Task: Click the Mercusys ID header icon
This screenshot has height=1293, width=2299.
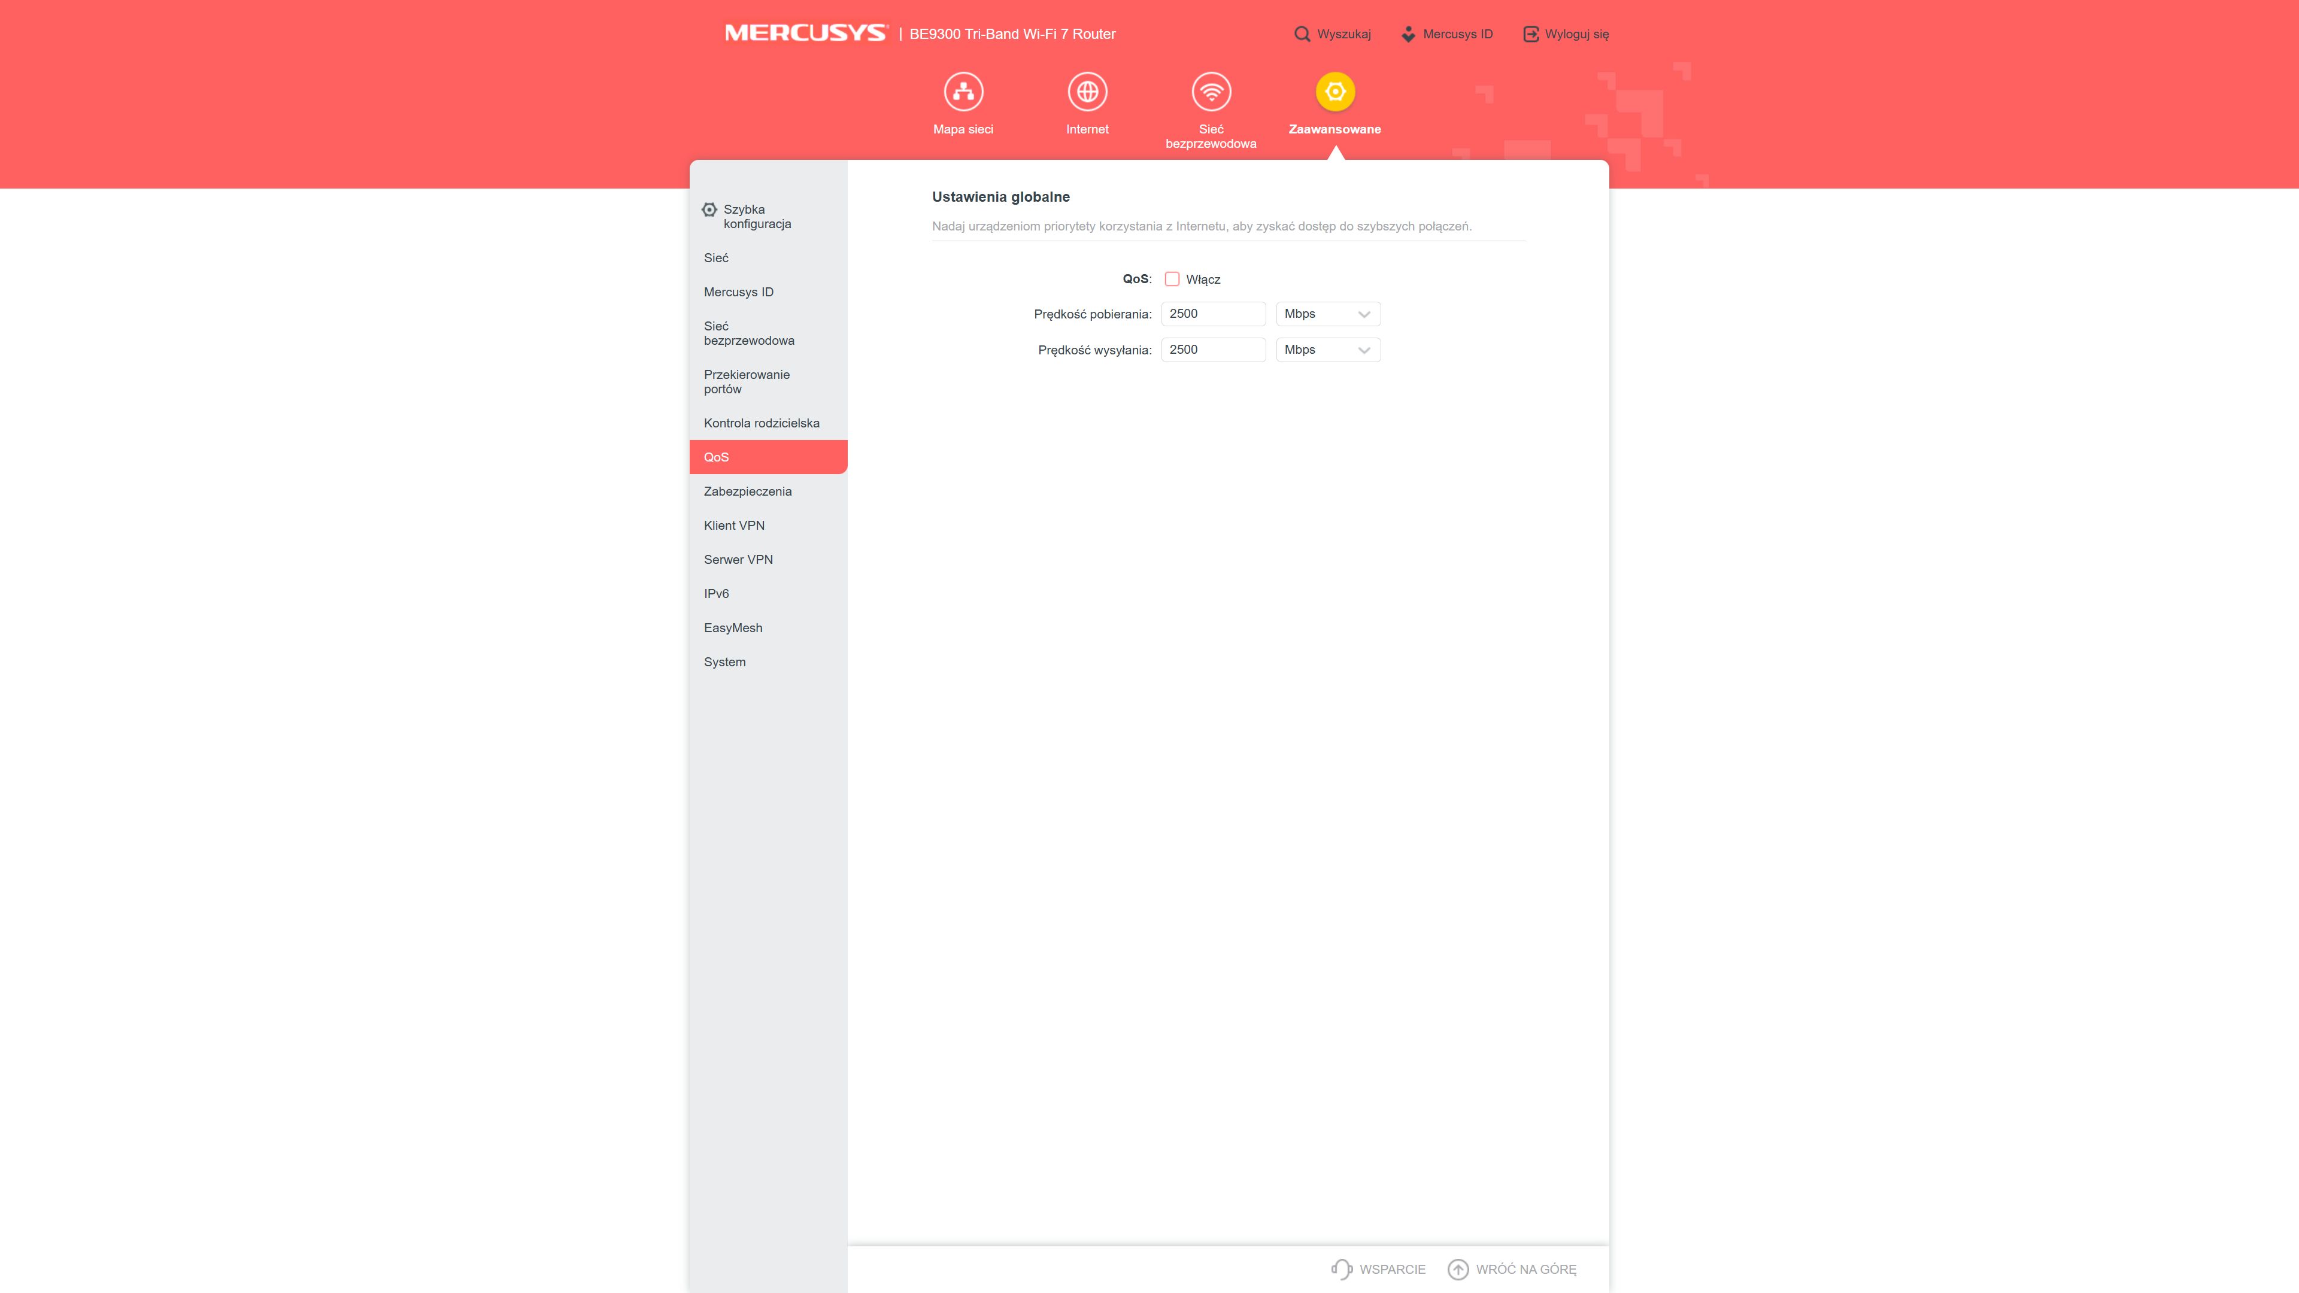Action: tap(1408, 34)
